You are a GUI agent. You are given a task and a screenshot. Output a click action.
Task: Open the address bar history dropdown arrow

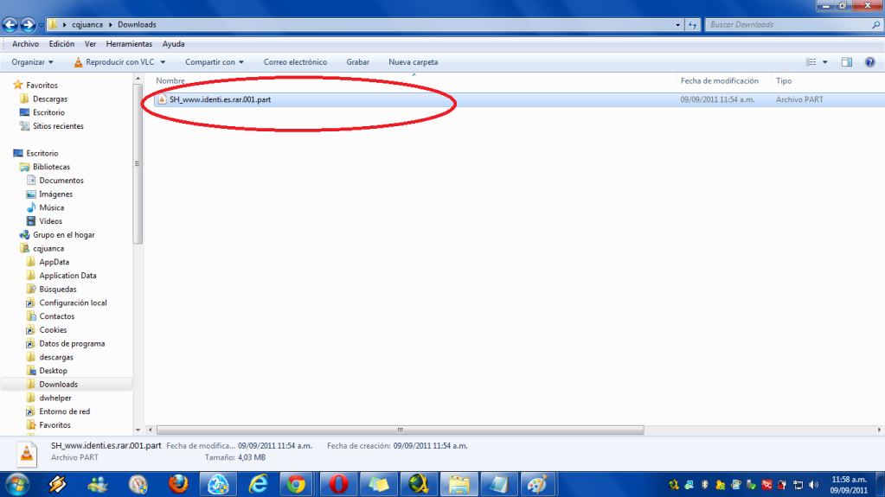(678, 25)
